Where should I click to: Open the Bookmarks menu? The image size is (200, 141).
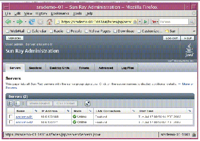[x=60, y=13]
